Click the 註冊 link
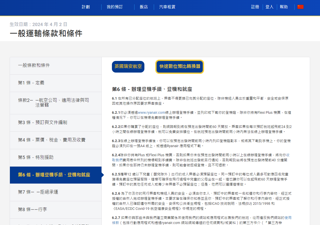The image size is (320, 225). click(x=255, y=7)
